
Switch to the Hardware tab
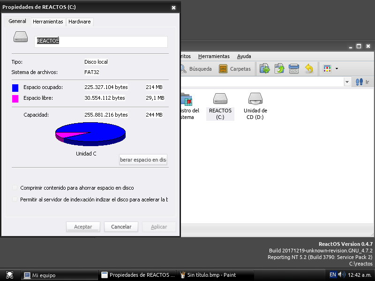pos(79,22)
